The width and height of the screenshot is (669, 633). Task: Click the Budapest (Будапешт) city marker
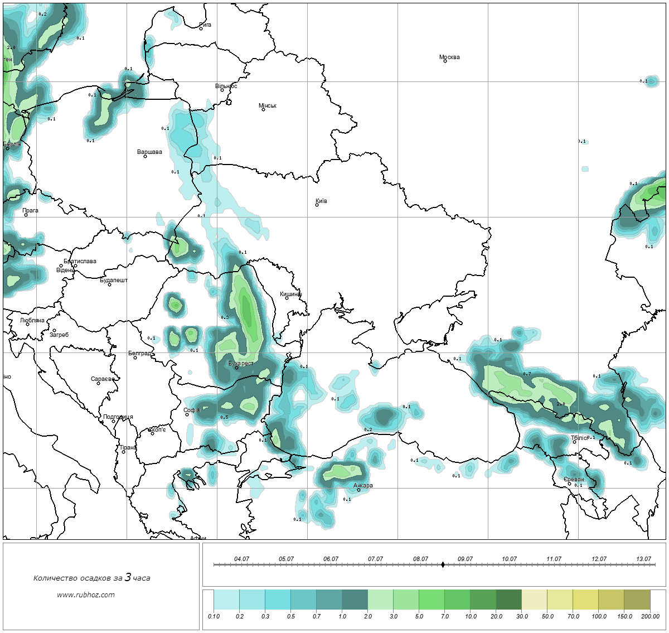point(109,285)
